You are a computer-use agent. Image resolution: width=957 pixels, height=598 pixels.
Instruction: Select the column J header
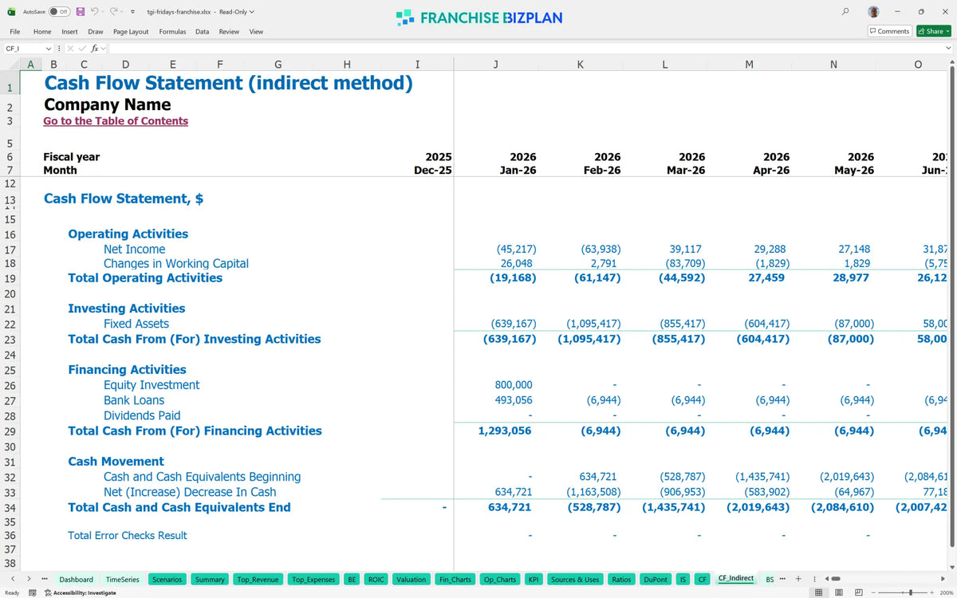tap(496, 65)
